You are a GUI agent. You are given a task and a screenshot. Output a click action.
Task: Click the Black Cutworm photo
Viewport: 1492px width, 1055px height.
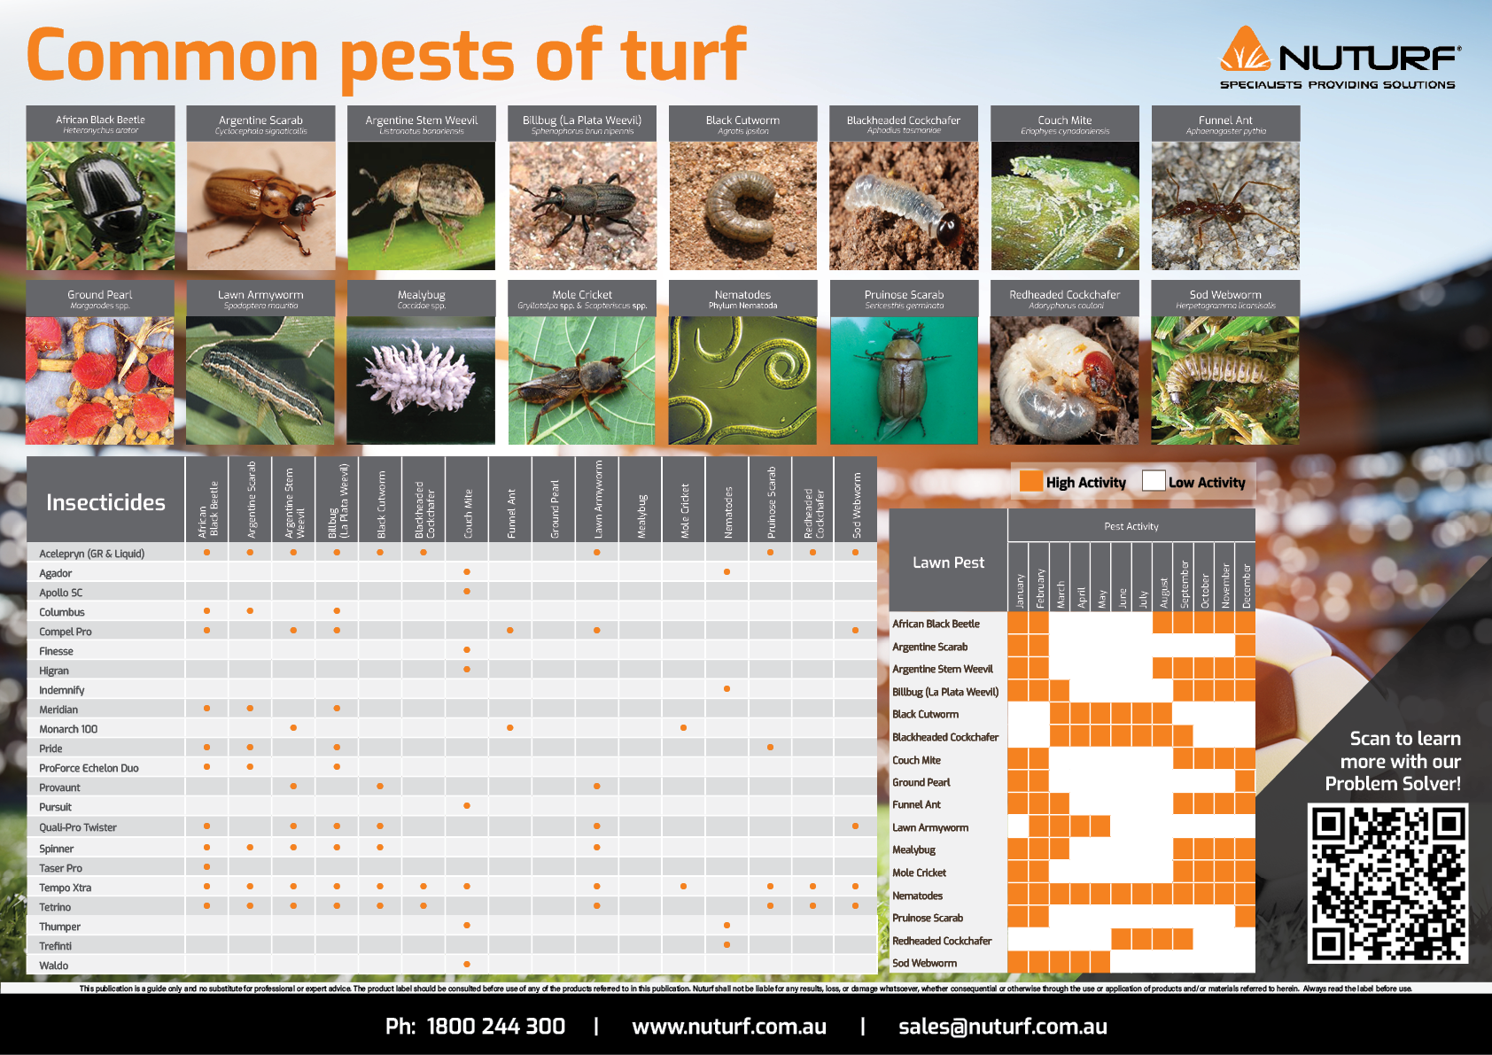[743, 206]
